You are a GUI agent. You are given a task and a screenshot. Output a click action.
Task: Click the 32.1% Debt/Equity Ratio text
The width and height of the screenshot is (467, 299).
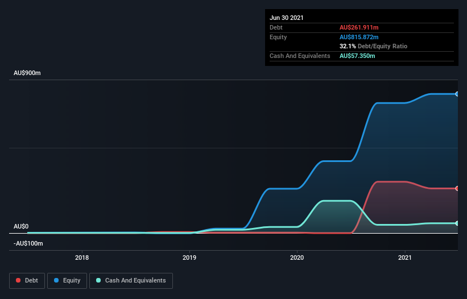tap(374, 46)
